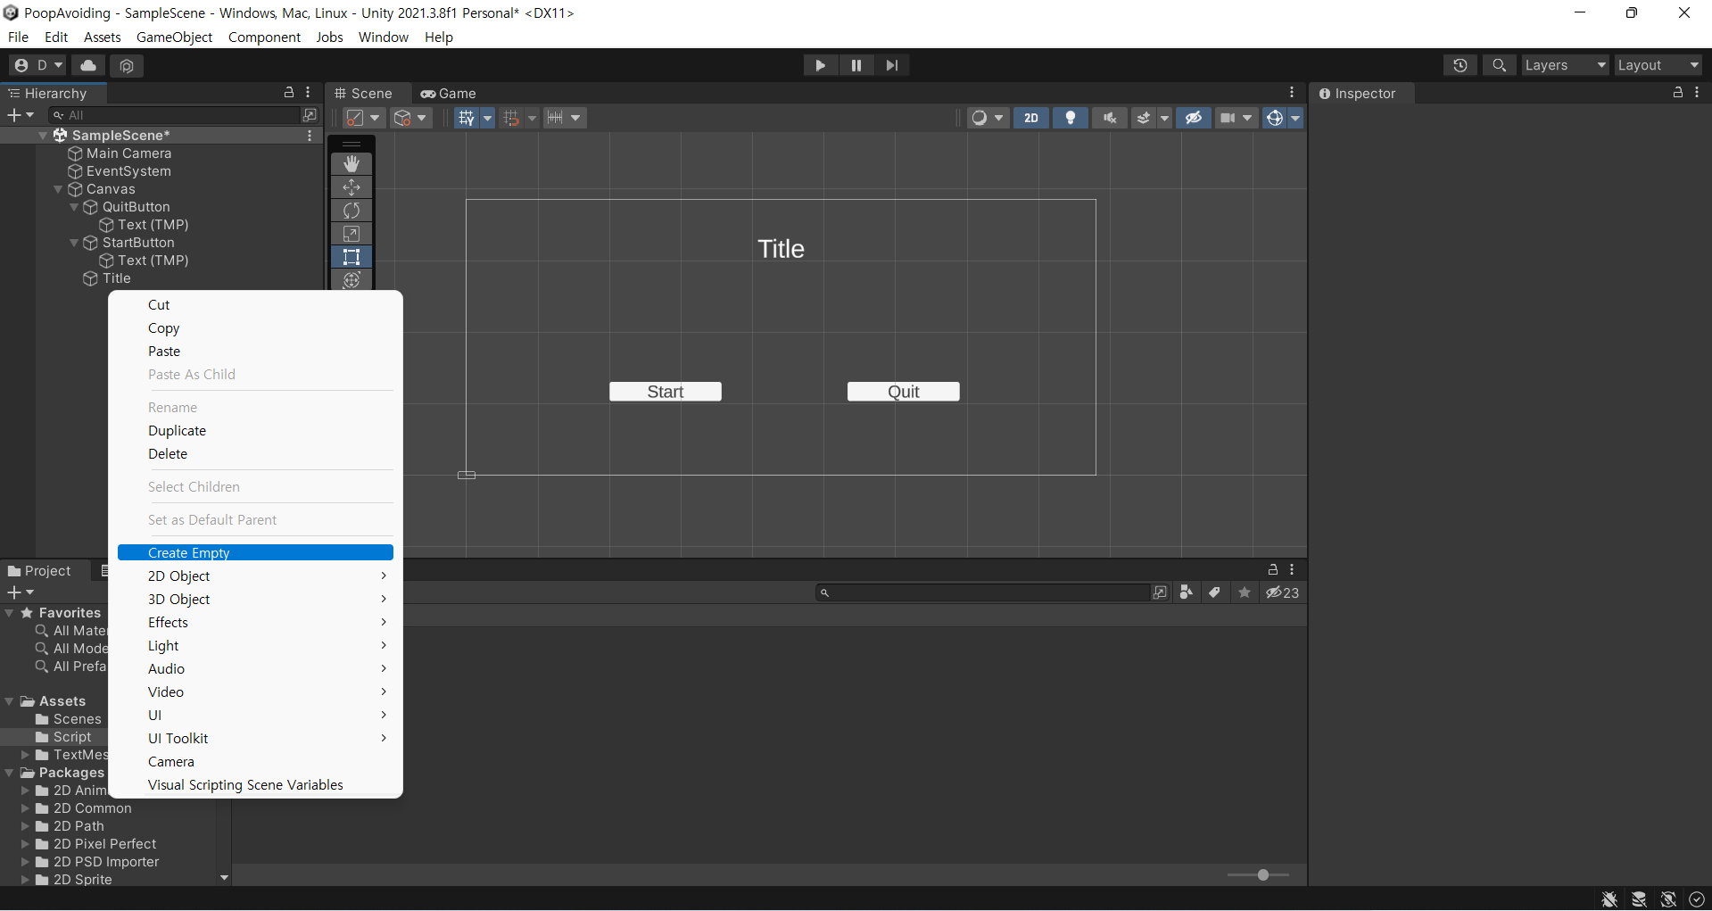Select Main Camera in Hierarchy
Viewport: 1712px width, 911px height.
[x=128, y=153]
